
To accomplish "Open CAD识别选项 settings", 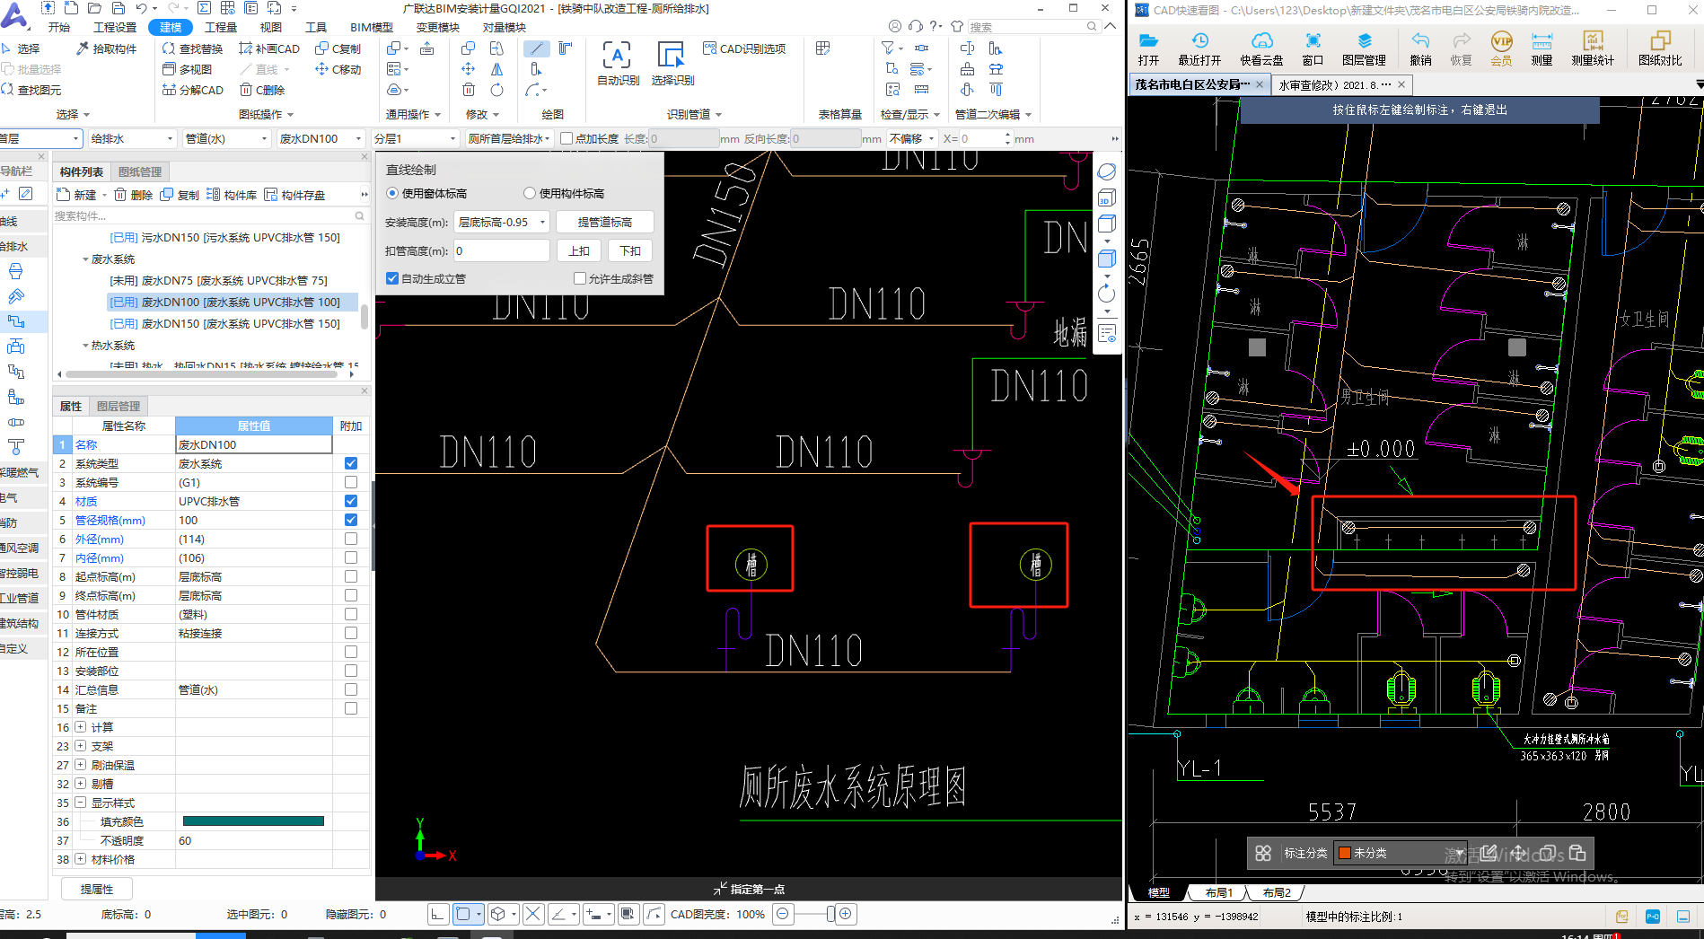I will [744, 48].
